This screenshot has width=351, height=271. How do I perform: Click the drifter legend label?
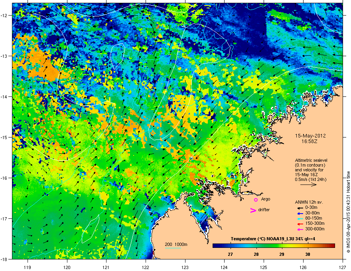tap(264, 210)
